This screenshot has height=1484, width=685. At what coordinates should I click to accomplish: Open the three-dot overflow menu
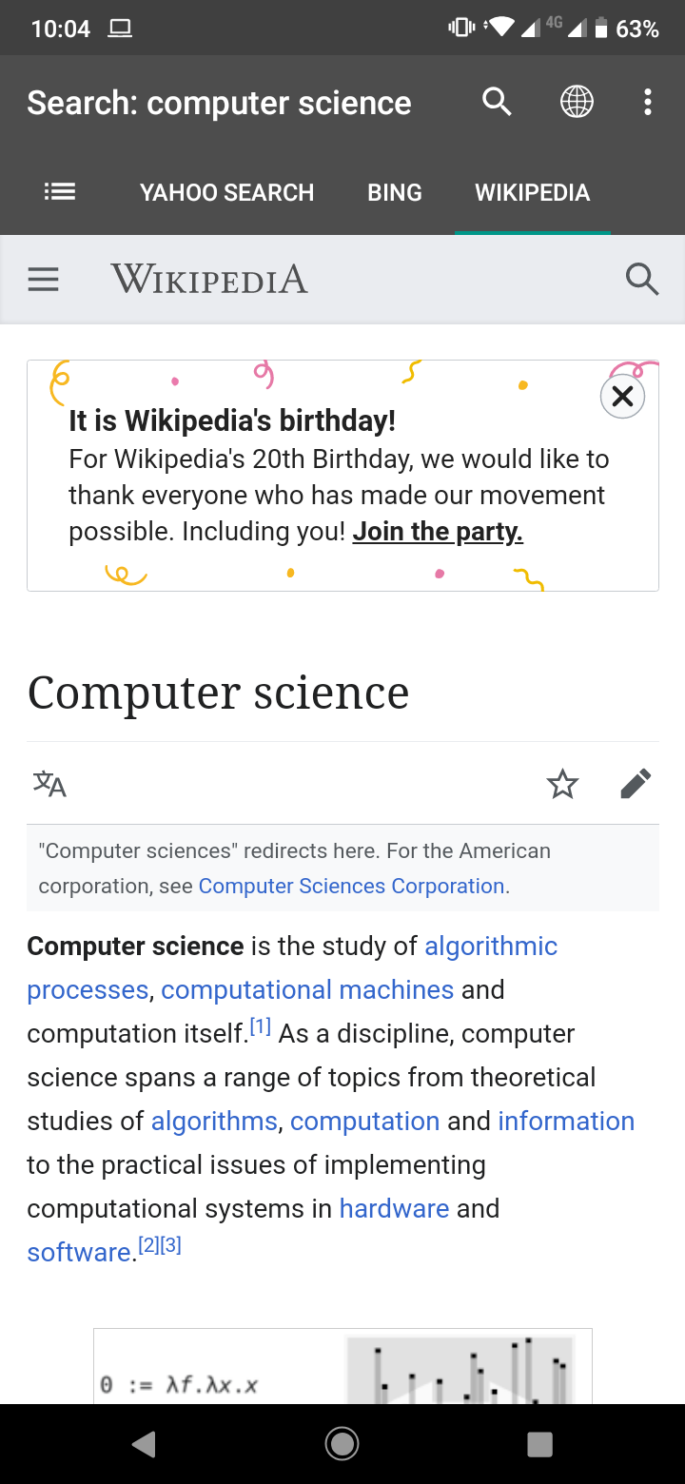coord(648,101)
